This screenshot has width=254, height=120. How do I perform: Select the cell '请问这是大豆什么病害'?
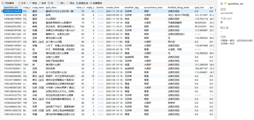click(x=60, y=53)
